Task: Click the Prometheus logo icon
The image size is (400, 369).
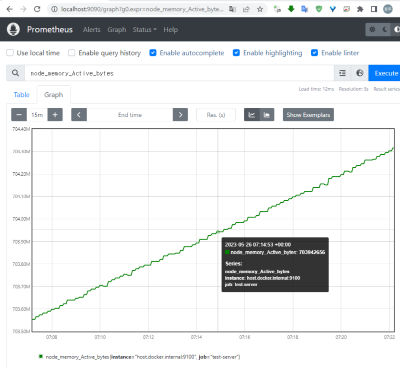Action: [13, 29]
